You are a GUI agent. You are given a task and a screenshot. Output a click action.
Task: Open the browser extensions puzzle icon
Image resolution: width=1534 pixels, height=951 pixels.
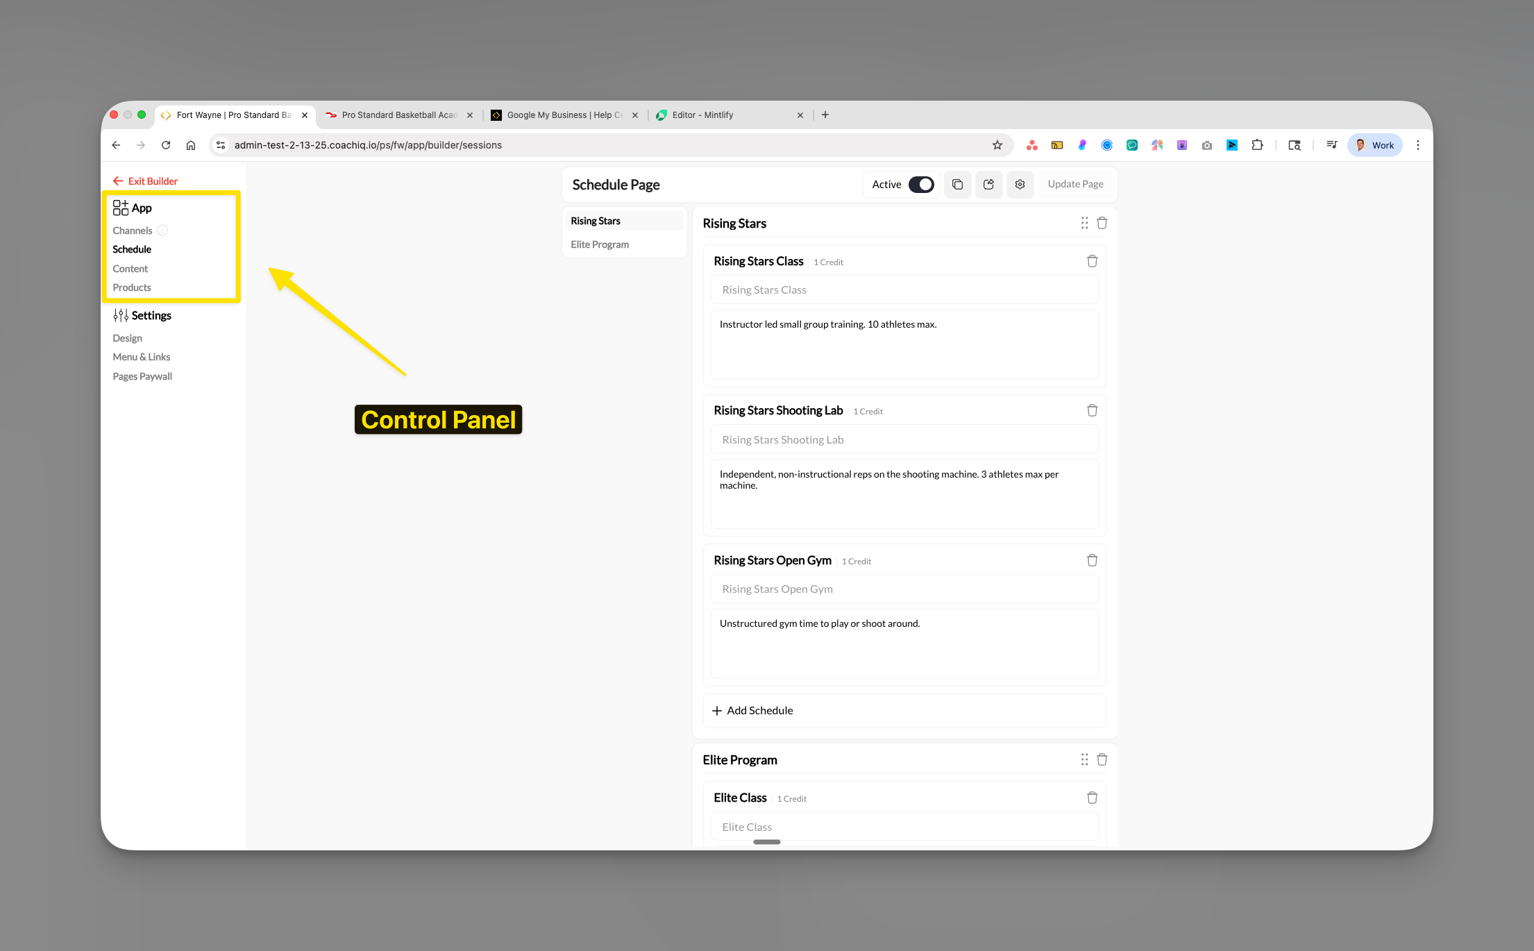click(1257, 145)
